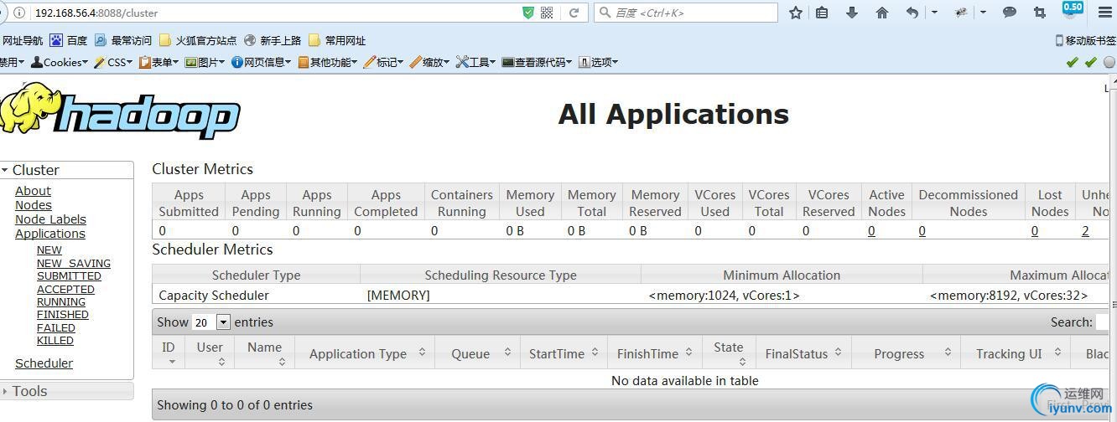
Task: Open the 移动版书签 mobile bookmarks
Action: tap(1086, 40)
